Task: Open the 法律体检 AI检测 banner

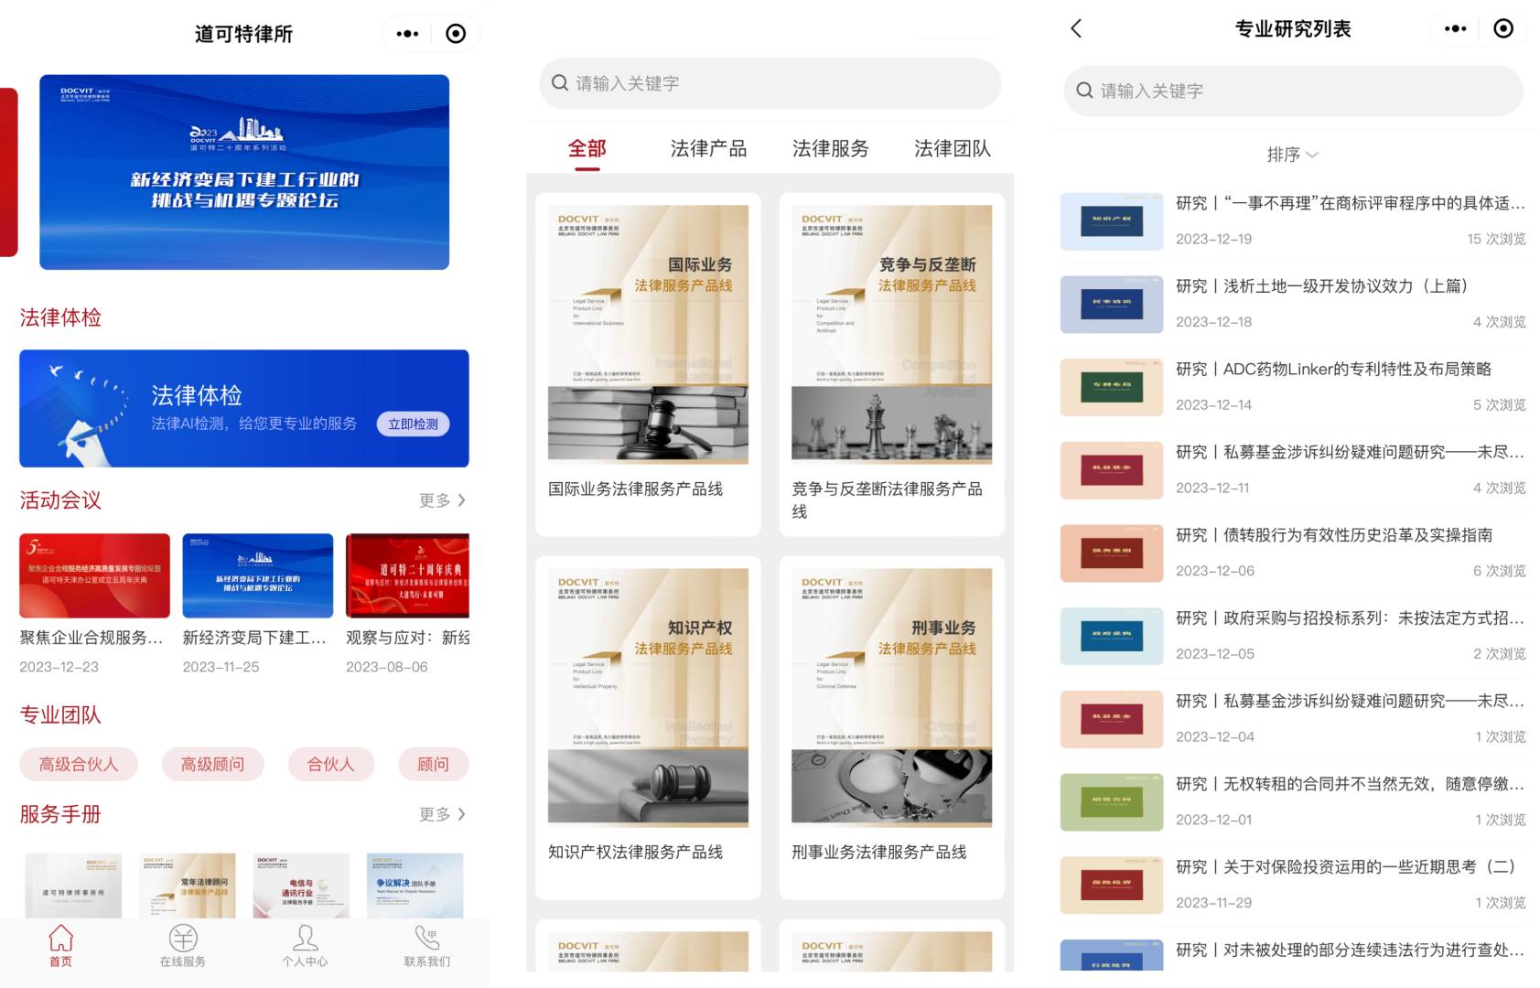Action: click(244, 408)
